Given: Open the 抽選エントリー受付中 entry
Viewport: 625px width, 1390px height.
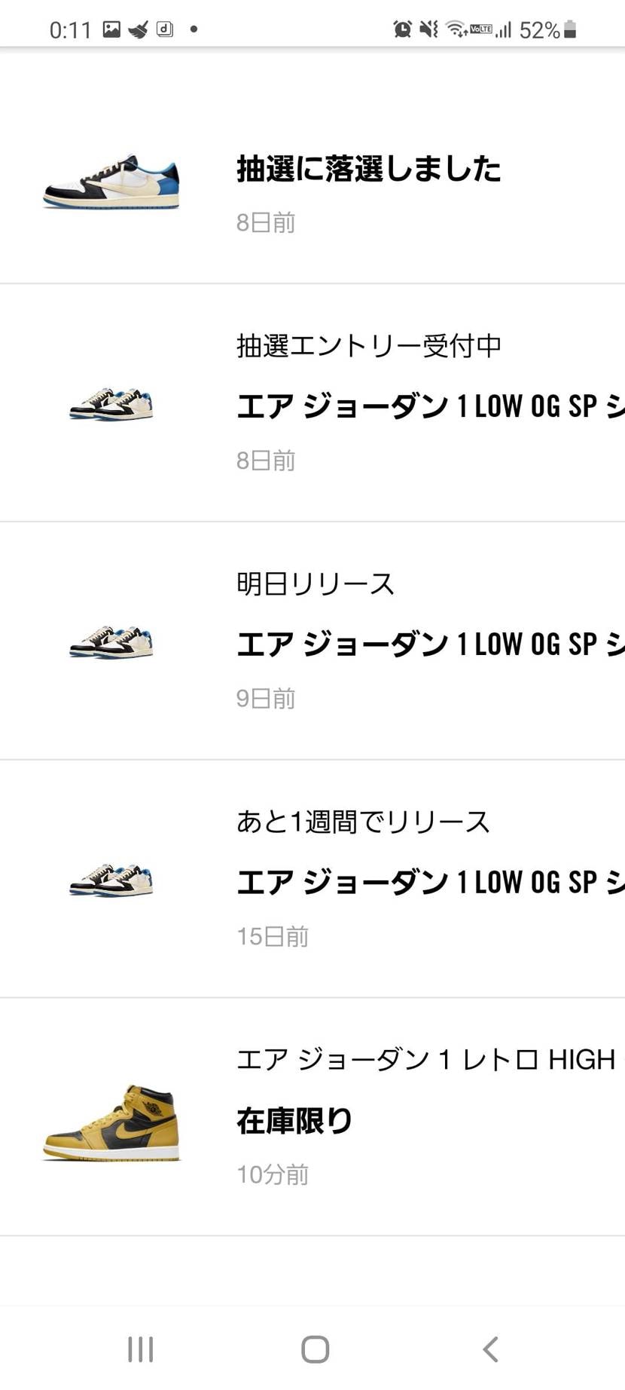Looking at the screenshot, I should [369, 346].
